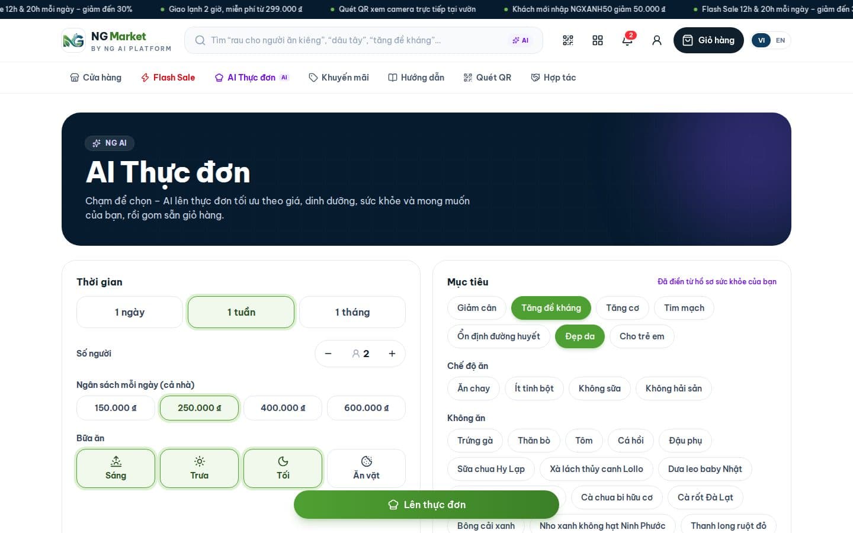Screen dimensions: 853x533
Task: Increase number of people with plus
Action: tap(392, 354)
